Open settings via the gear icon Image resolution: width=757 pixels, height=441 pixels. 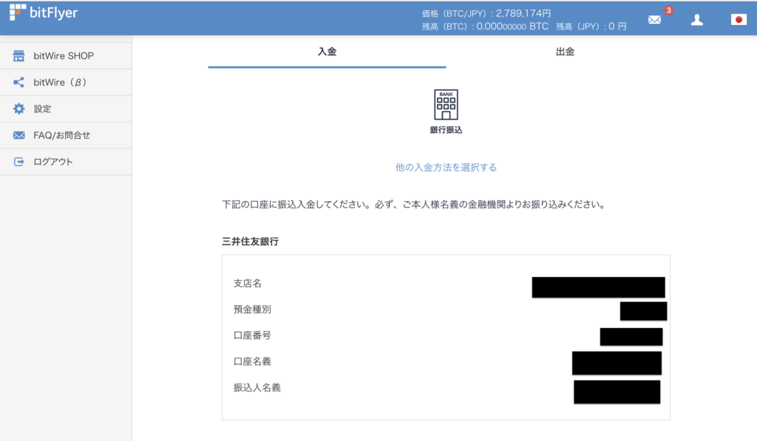[19, 109]
